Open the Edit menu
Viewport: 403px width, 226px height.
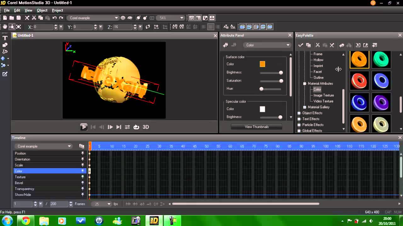[x=17, y=10]
